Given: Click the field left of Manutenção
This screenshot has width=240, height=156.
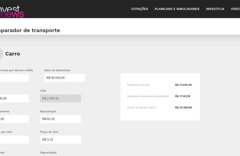Looking at the screenshot, I should point(14,119).
